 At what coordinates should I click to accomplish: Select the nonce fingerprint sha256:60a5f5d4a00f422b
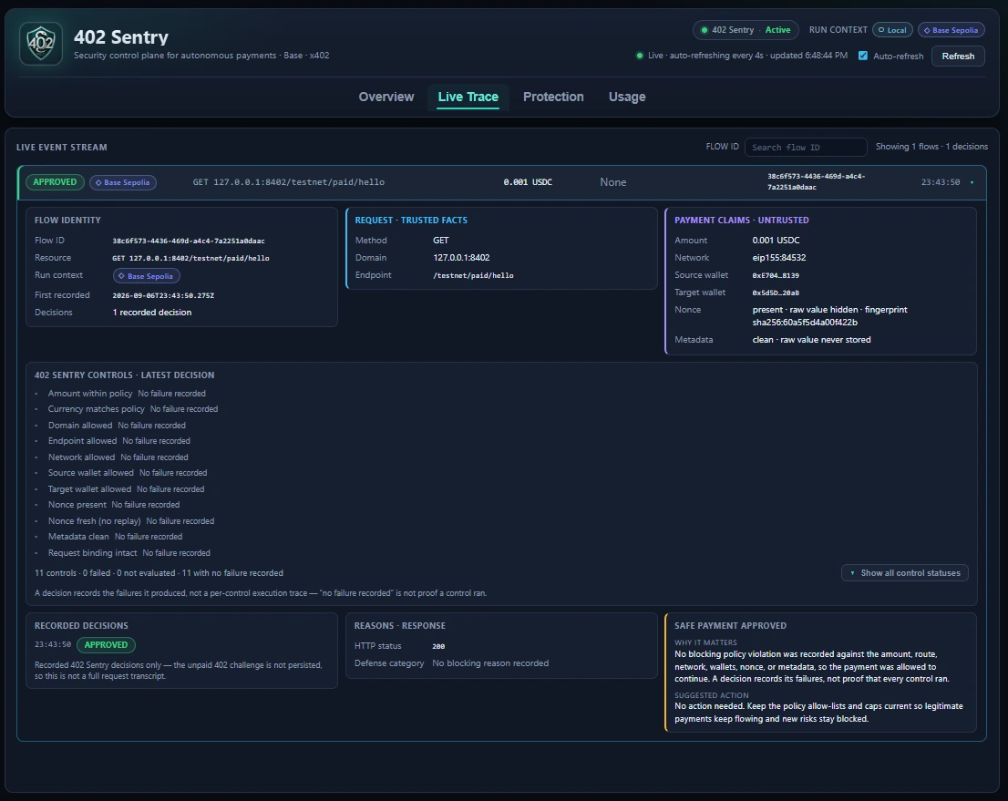[805, 323]
